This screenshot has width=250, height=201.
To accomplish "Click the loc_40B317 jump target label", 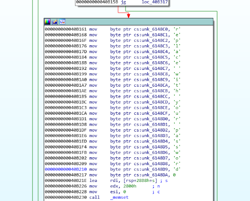I will [155, 2].
